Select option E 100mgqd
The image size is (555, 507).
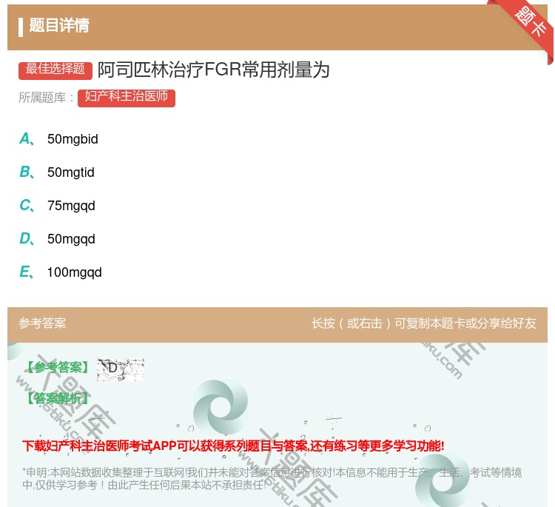pos(61,272)
